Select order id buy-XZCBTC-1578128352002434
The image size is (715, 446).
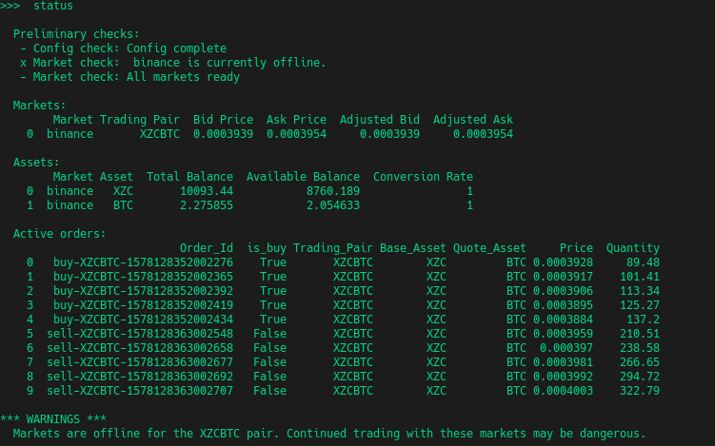[x=143, y=320]
